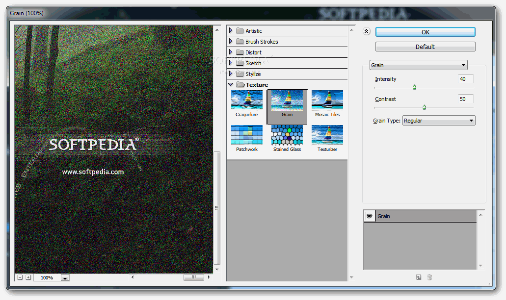Click the Delete effect layer trash icon

pyautogui.click(x=429, y=277)
